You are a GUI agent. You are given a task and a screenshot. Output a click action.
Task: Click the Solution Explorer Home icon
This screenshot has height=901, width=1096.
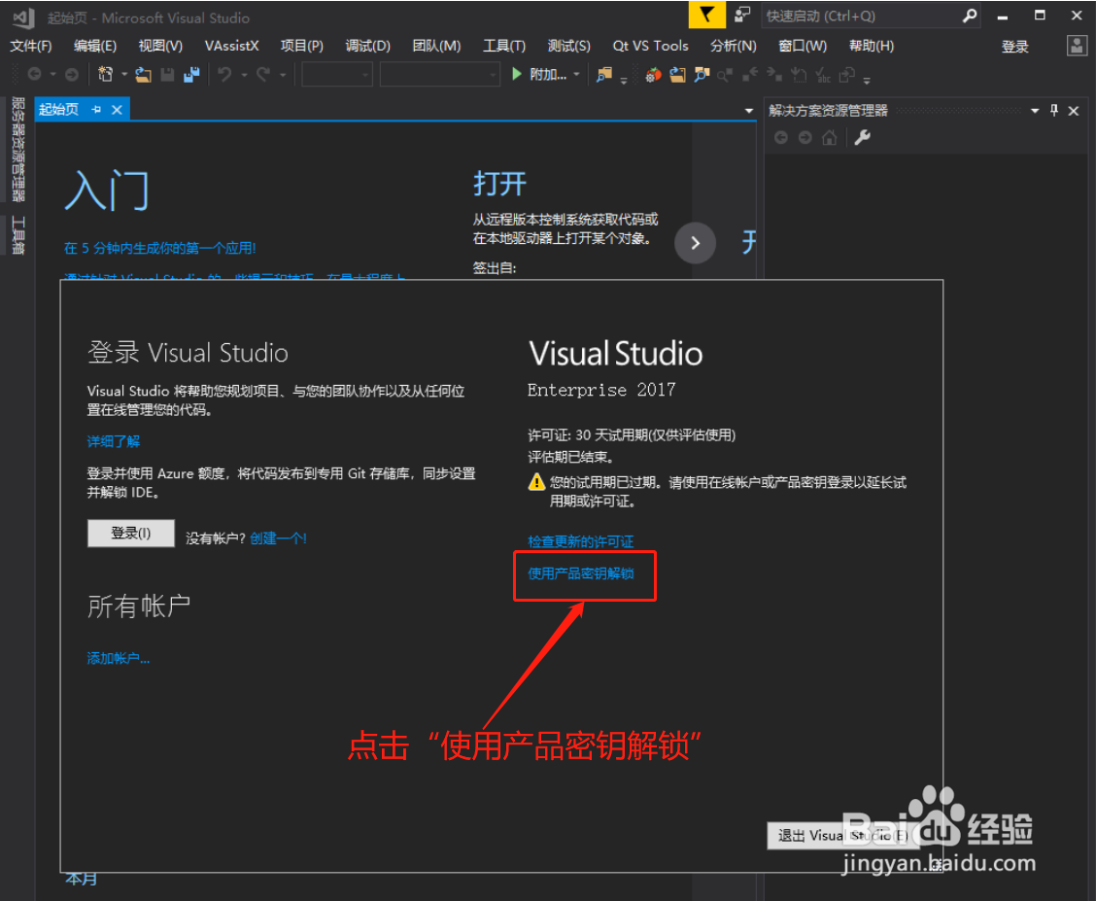tap(829, 138)
